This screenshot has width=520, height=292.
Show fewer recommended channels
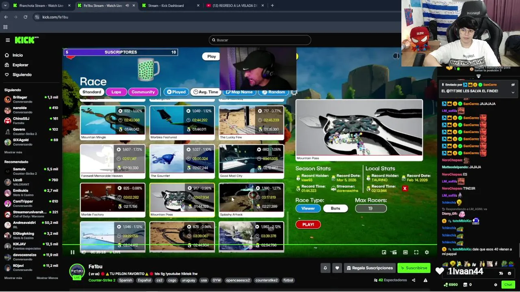pos(47,278)
